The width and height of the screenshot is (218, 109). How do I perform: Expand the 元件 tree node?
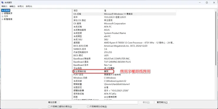click(x=2, y=16)
